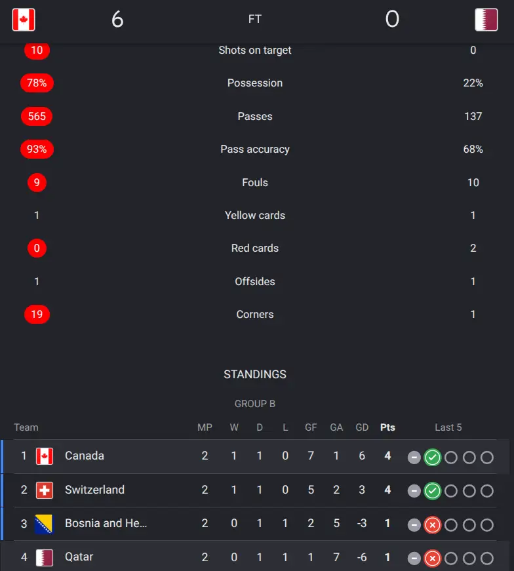514x571 pixels.
Task: Click the GROUP B label
Action: point(255,404)
